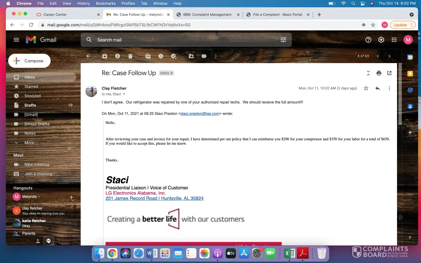
Task: Switch to the BBB: Complaint Management tab
Action: click(207, 14)
